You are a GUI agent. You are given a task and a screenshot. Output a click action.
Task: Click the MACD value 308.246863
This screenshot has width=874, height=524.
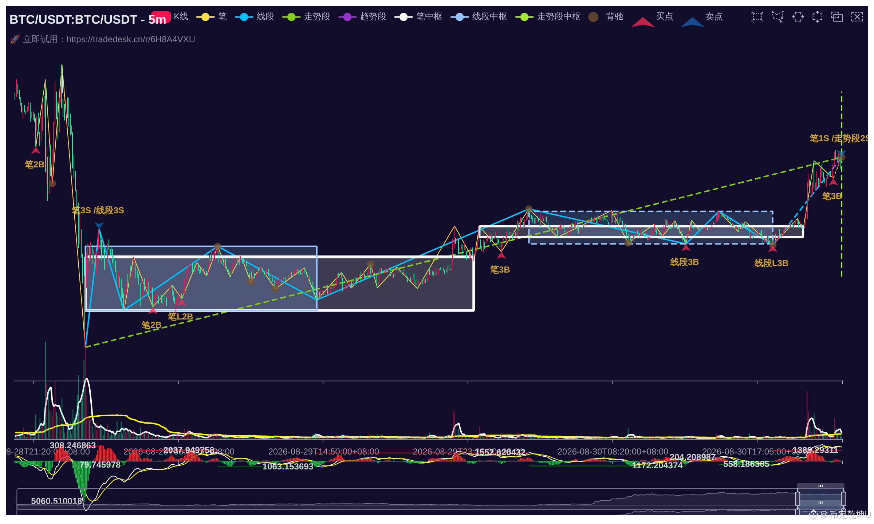pos(73,445)
